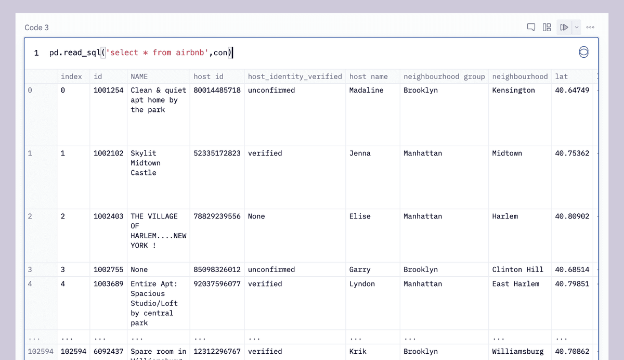Click latitude value 40.75362
The image size is (624, 360).
572,153
